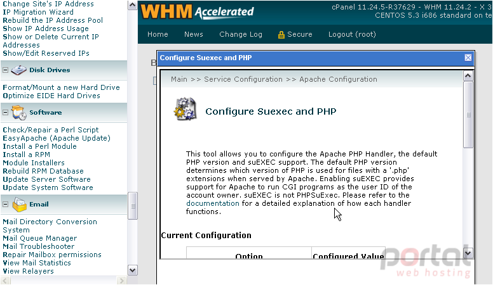Open Mail Directory Conversion System

[50, 225]
